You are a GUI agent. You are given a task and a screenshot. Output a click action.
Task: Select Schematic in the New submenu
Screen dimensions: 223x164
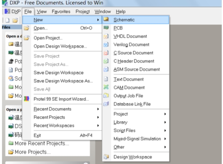[x=136, y=20]
